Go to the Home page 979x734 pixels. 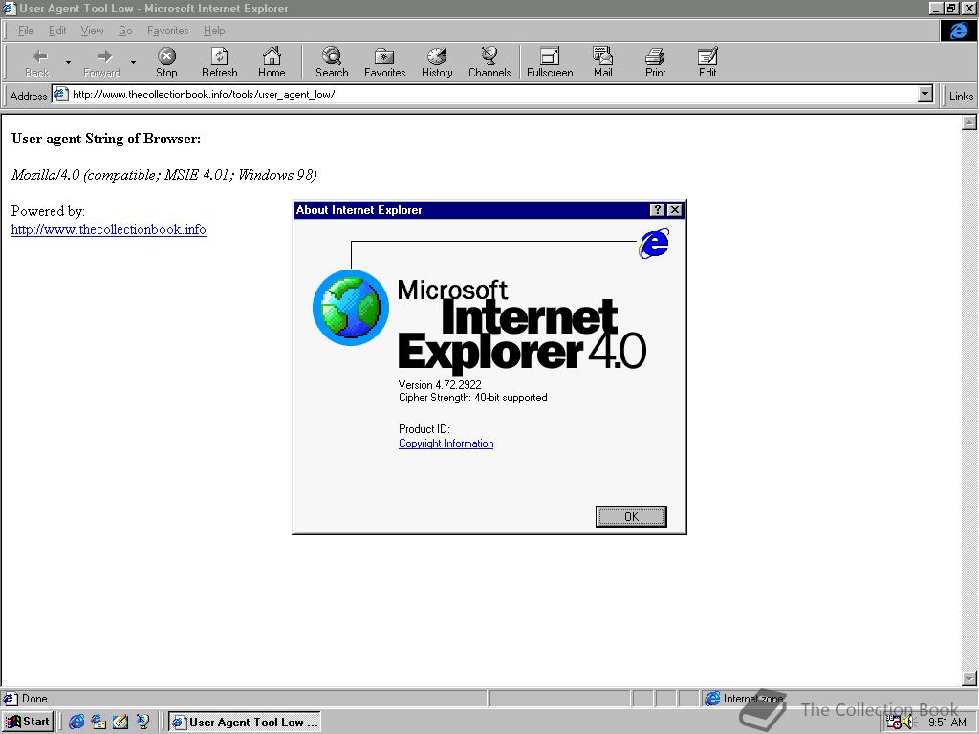coord(272,63)
